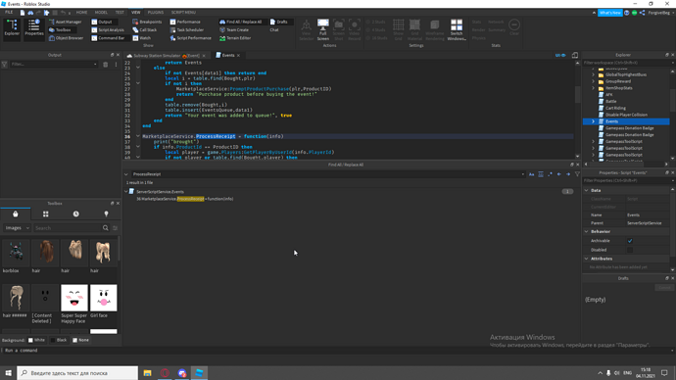Collapse the Behavior properties section

(586, 231)
